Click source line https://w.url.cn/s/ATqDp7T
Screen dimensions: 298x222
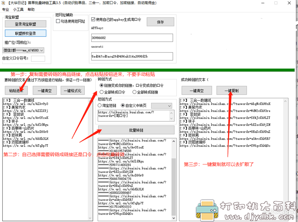[25, 146]
